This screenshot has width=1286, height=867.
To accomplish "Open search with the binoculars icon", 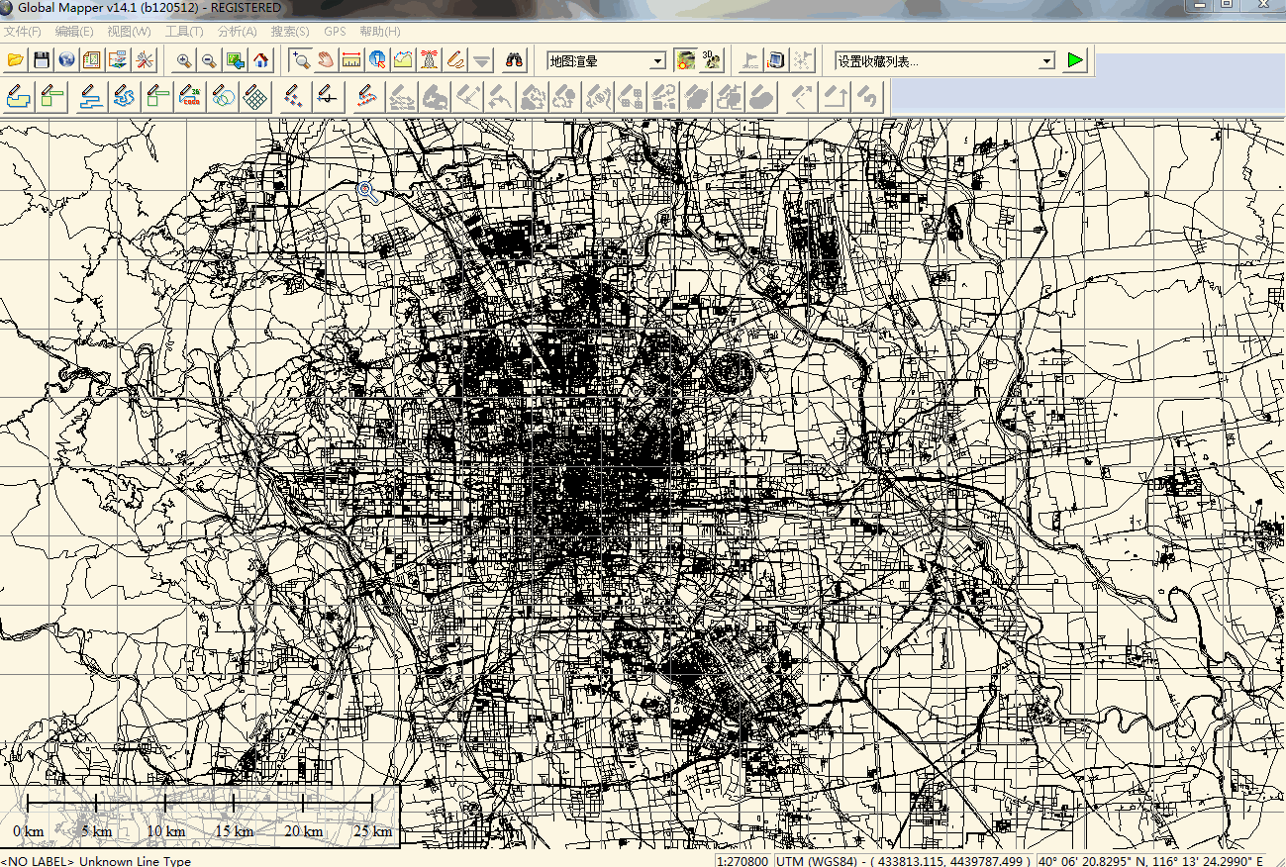I will coord(514,60).
